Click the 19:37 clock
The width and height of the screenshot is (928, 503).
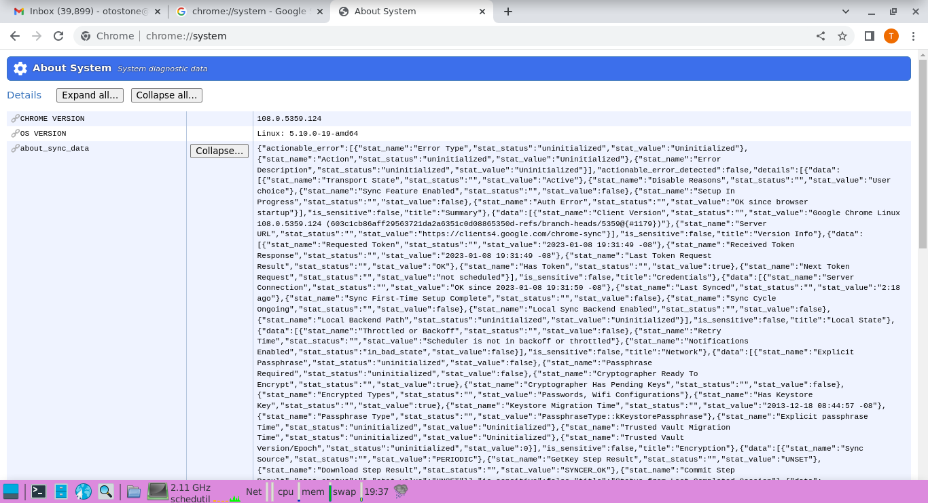376,491
